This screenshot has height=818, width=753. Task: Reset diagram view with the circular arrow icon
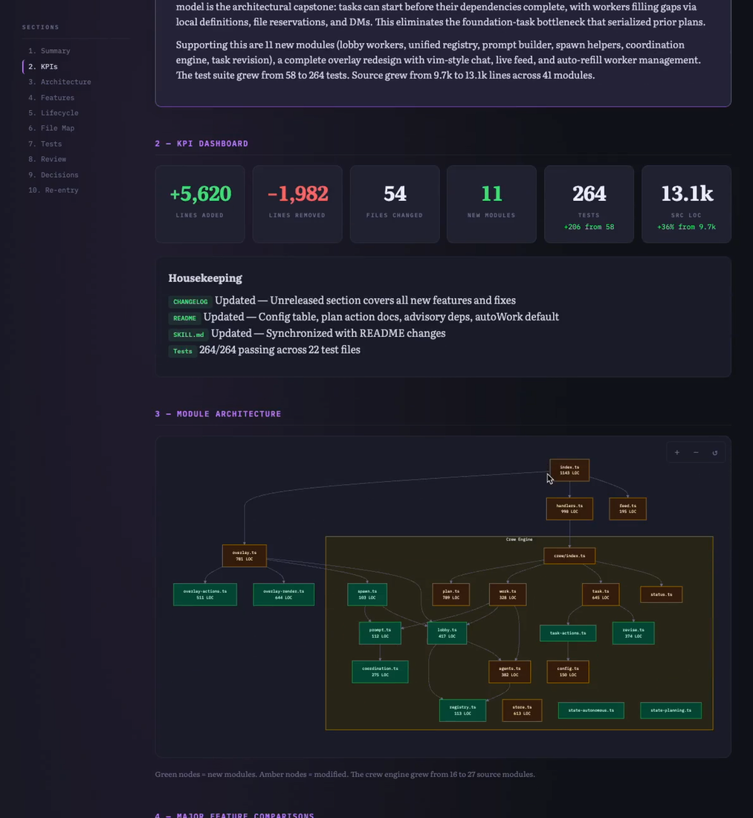[715, 452]
